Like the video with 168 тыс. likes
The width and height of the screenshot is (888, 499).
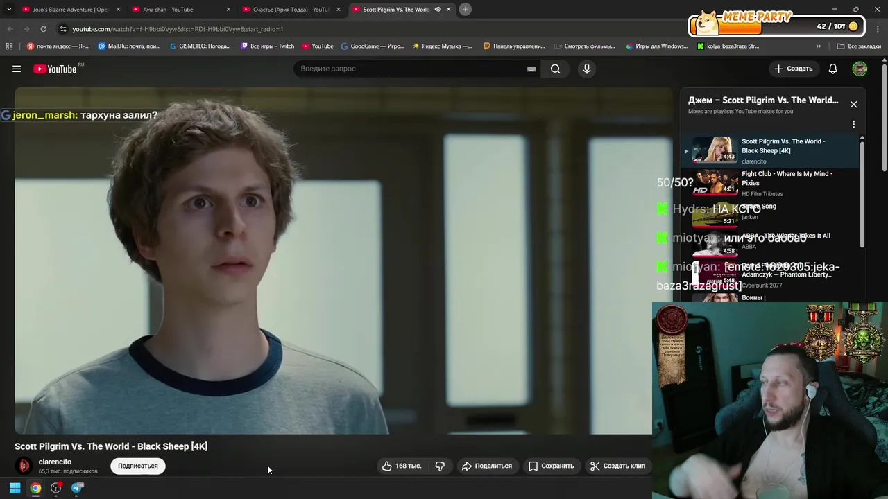click(402, 466)
